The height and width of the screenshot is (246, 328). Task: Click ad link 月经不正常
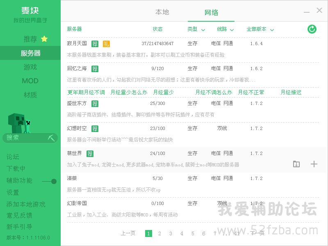[x=251, y=93]
